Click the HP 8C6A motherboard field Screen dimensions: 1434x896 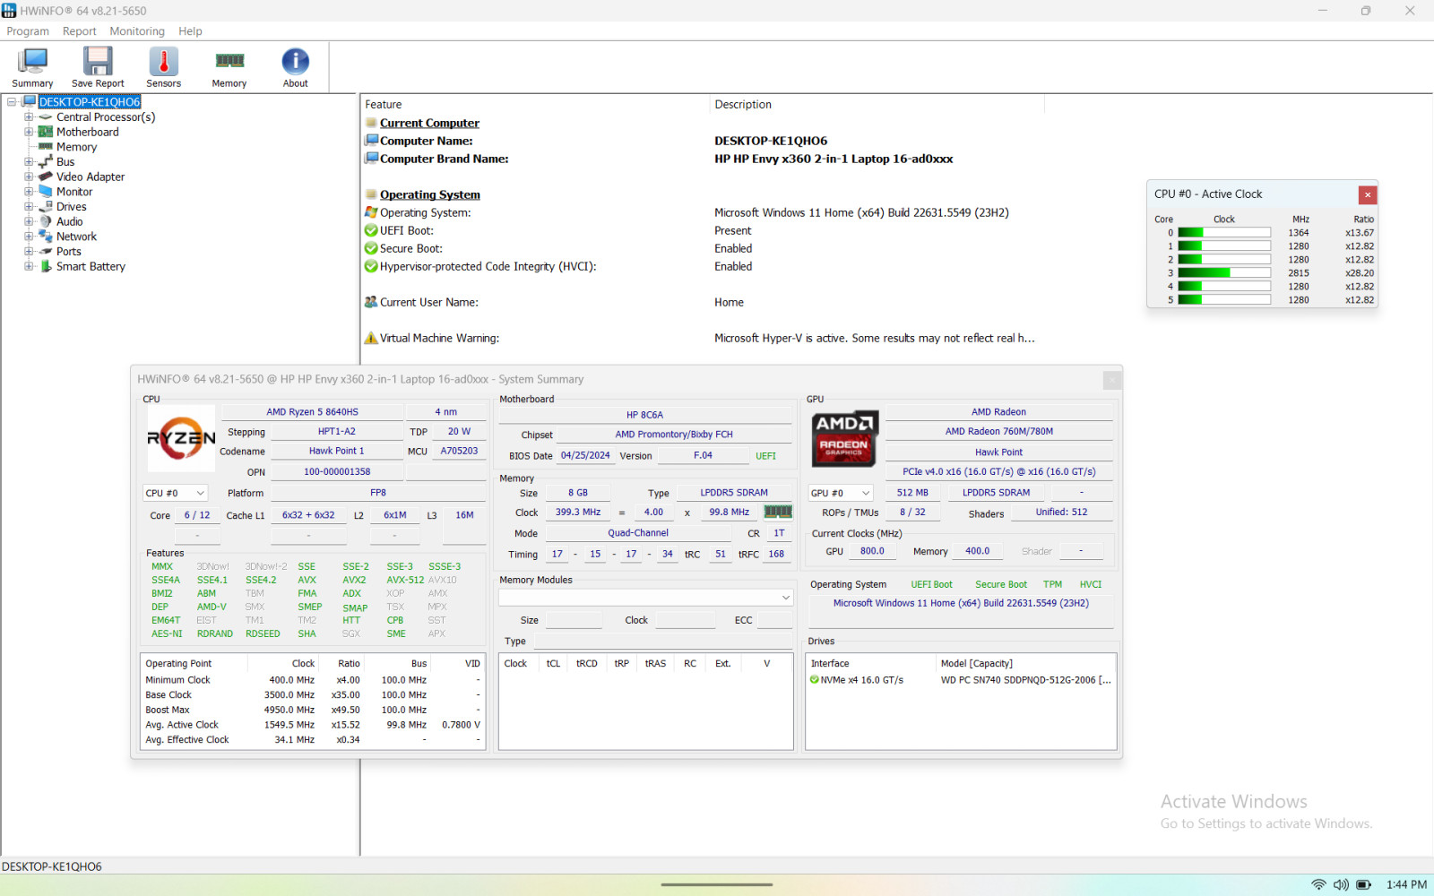tap(644, 415)
